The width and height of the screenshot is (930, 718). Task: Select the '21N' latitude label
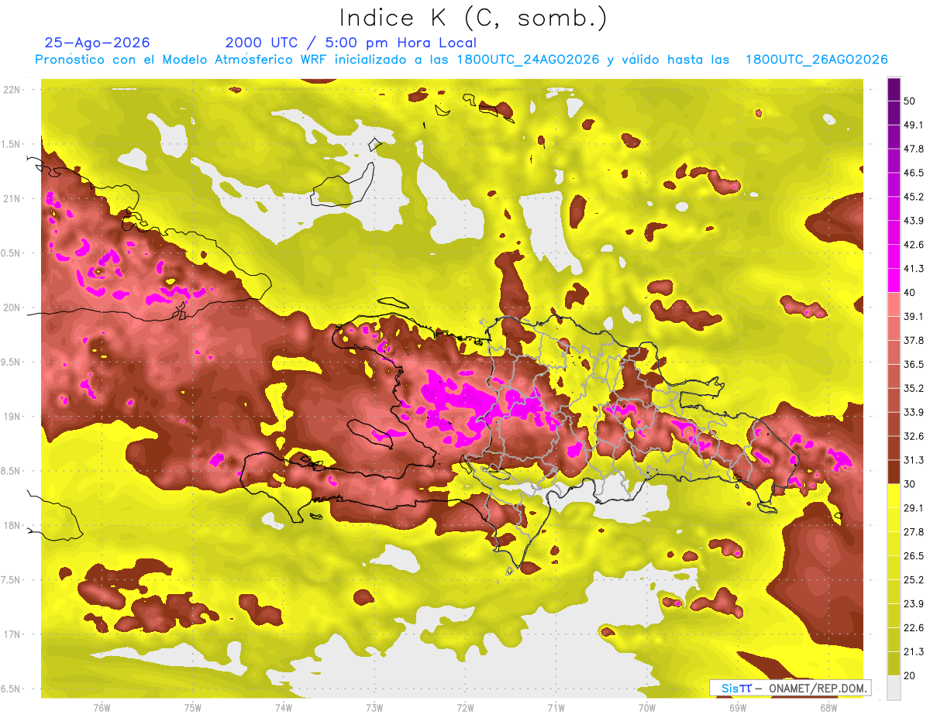[12, 198]
